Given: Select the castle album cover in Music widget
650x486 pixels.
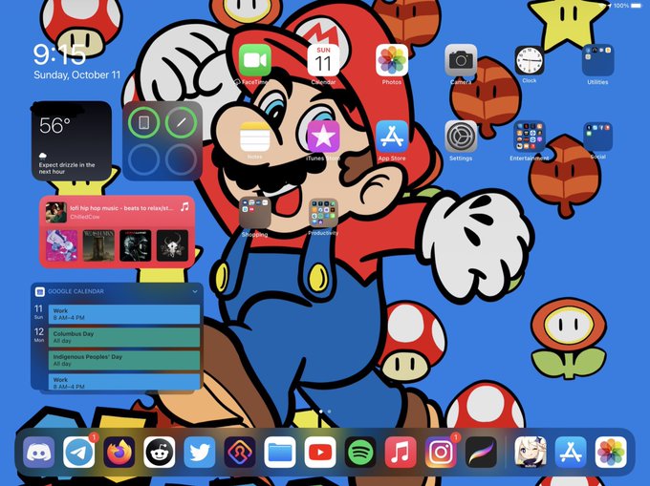Looking at the screenshot, I should (x=98, y=246).
